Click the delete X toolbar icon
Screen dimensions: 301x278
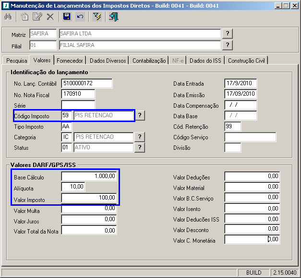pyautogui.click(x=50, y=17)
